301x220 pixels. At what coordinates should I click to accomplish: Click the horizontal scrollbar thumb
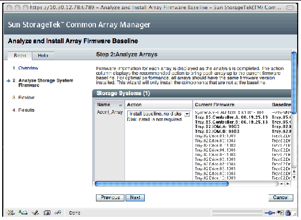coord(162,184)
